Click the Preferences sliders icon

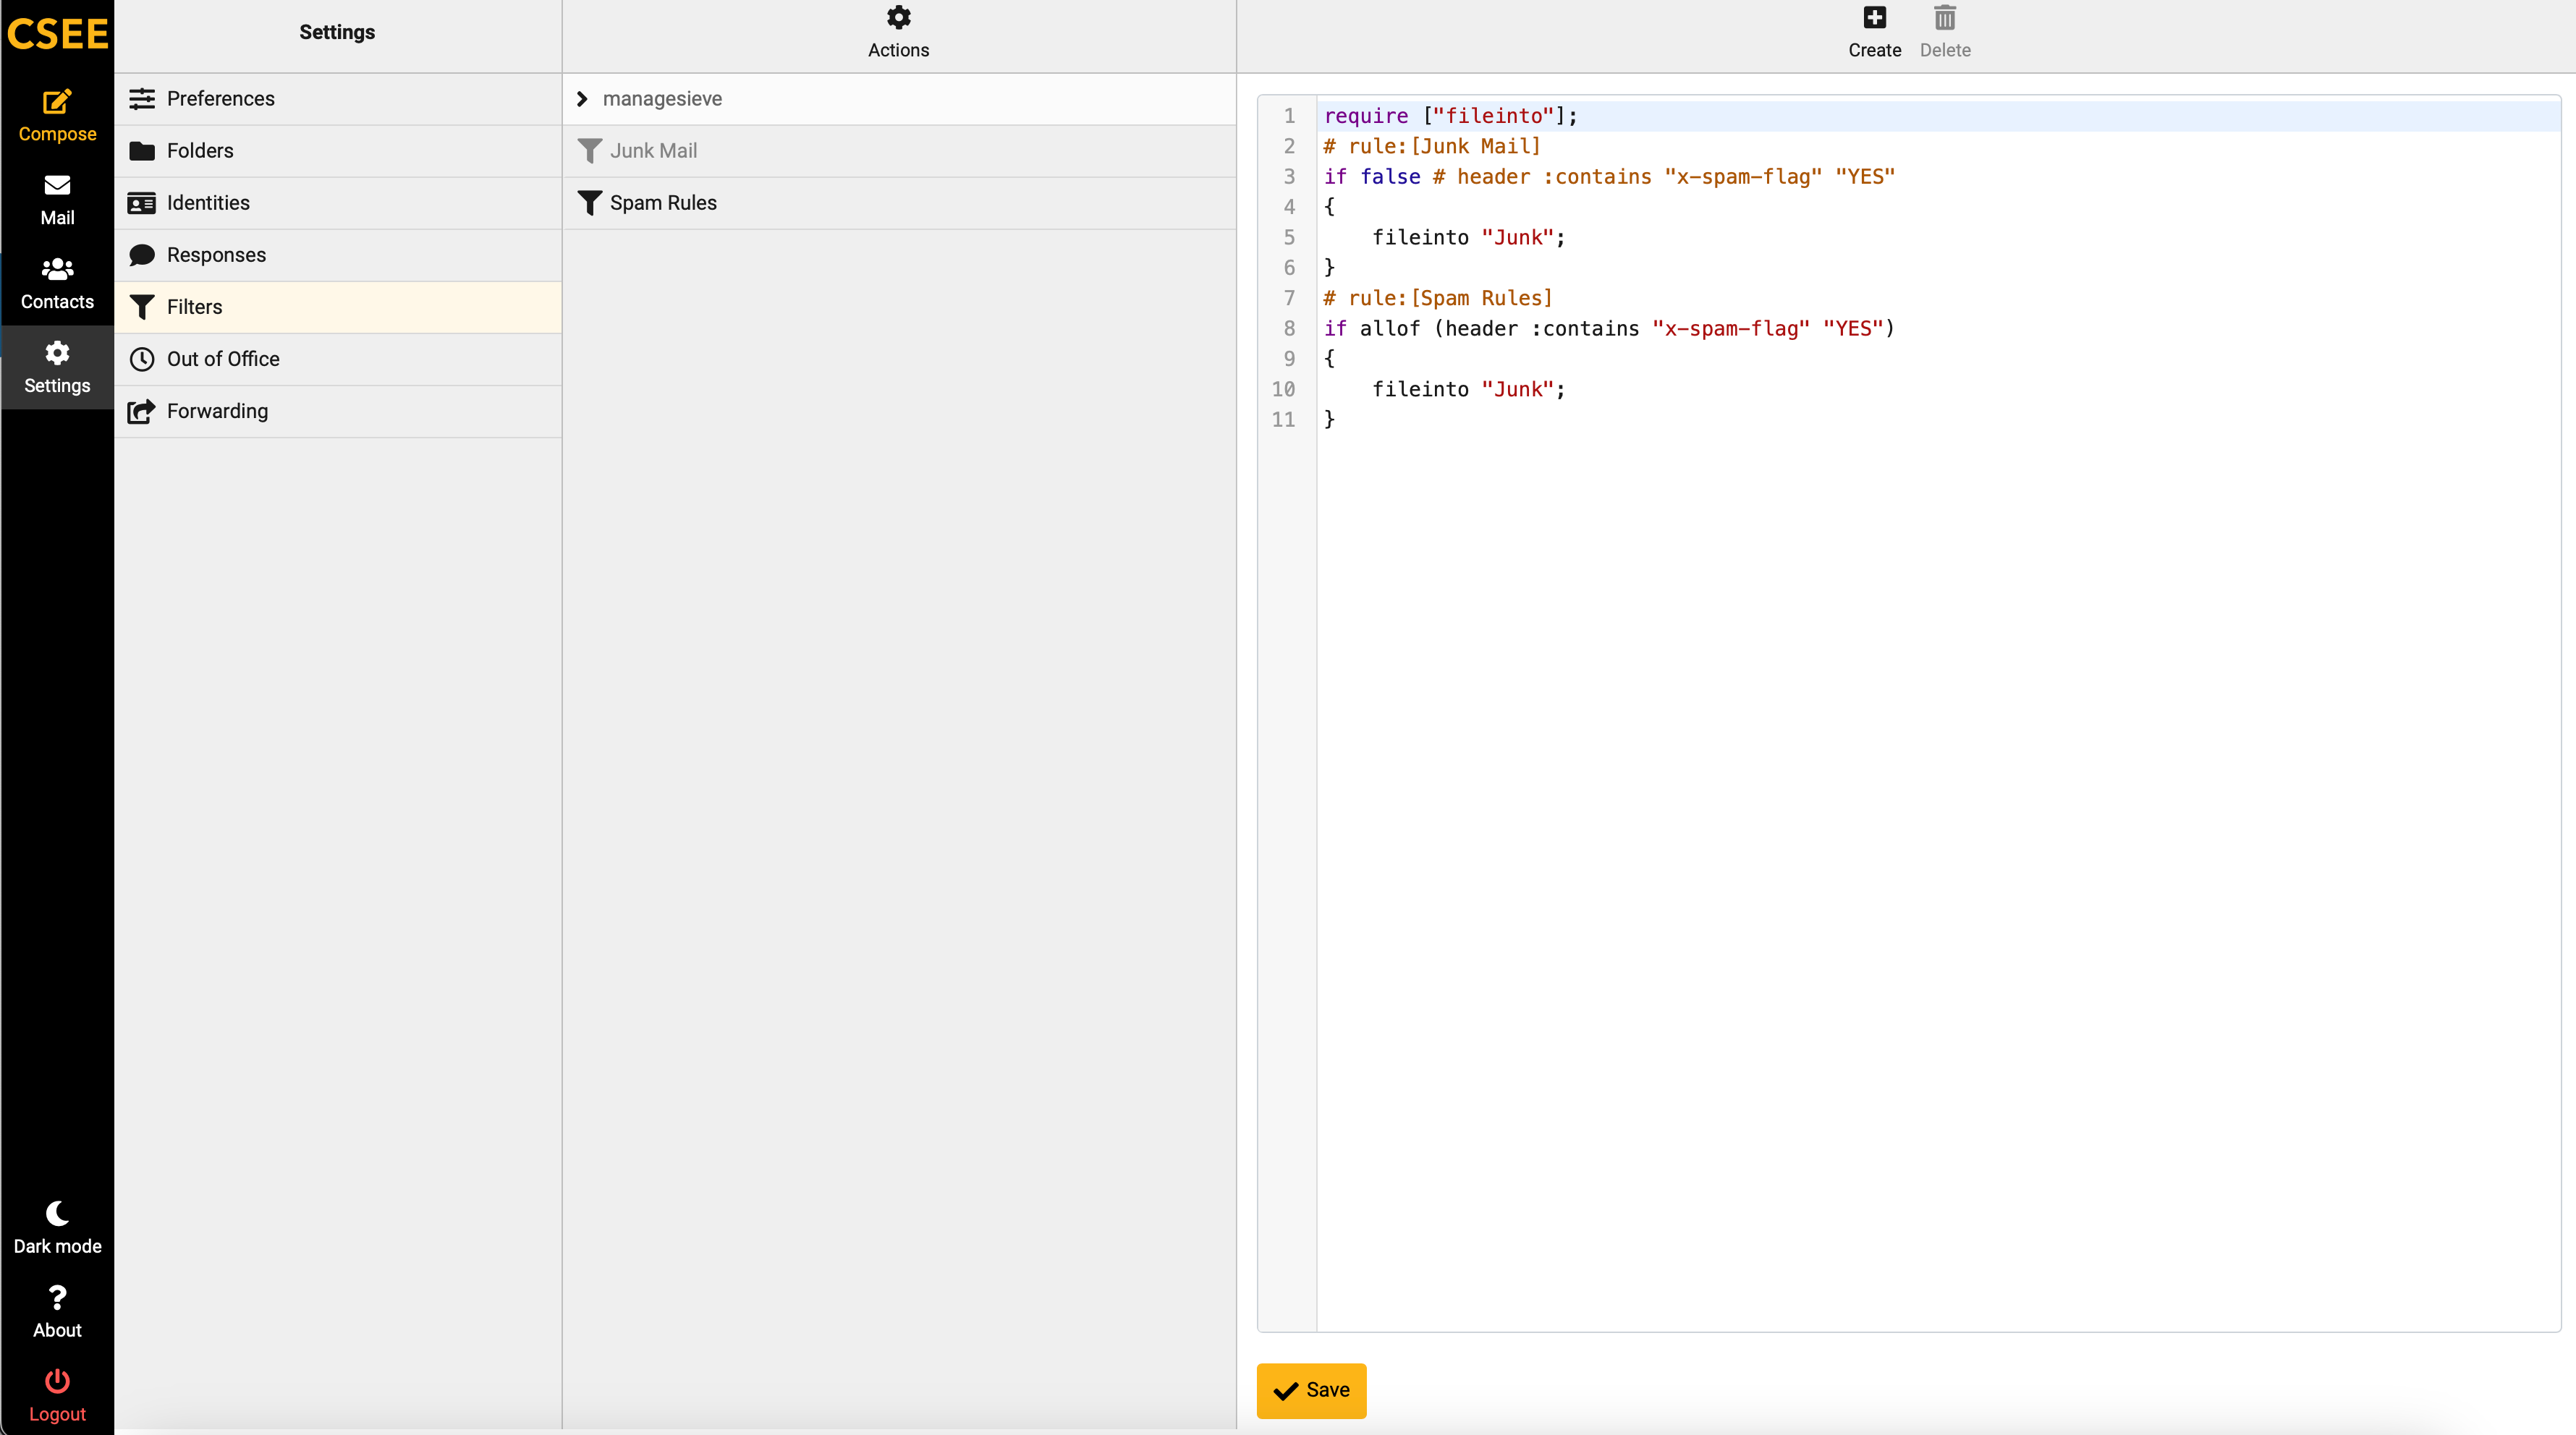[142, 98]
